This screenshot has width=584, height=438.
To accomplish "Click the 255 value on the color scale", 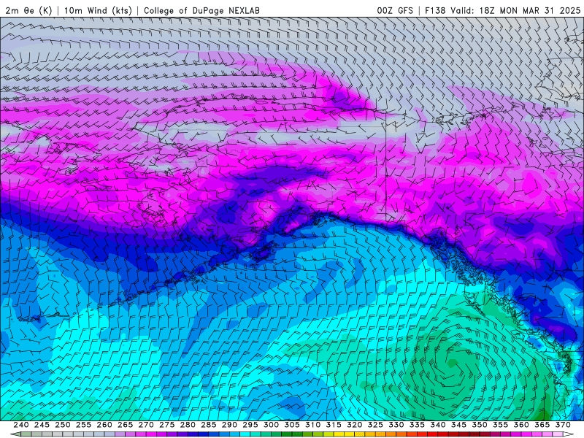I will coord(83,425).
